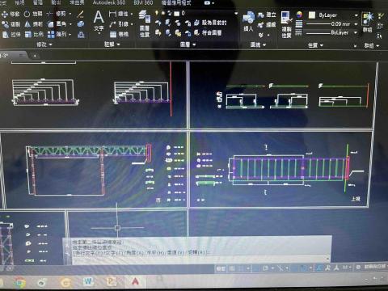
Task: Toggle grid display in status bar
Action: coord(232,268)
